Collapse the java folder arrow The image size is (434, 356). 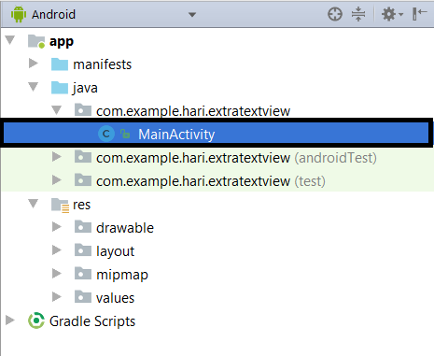tap(34, 87)
